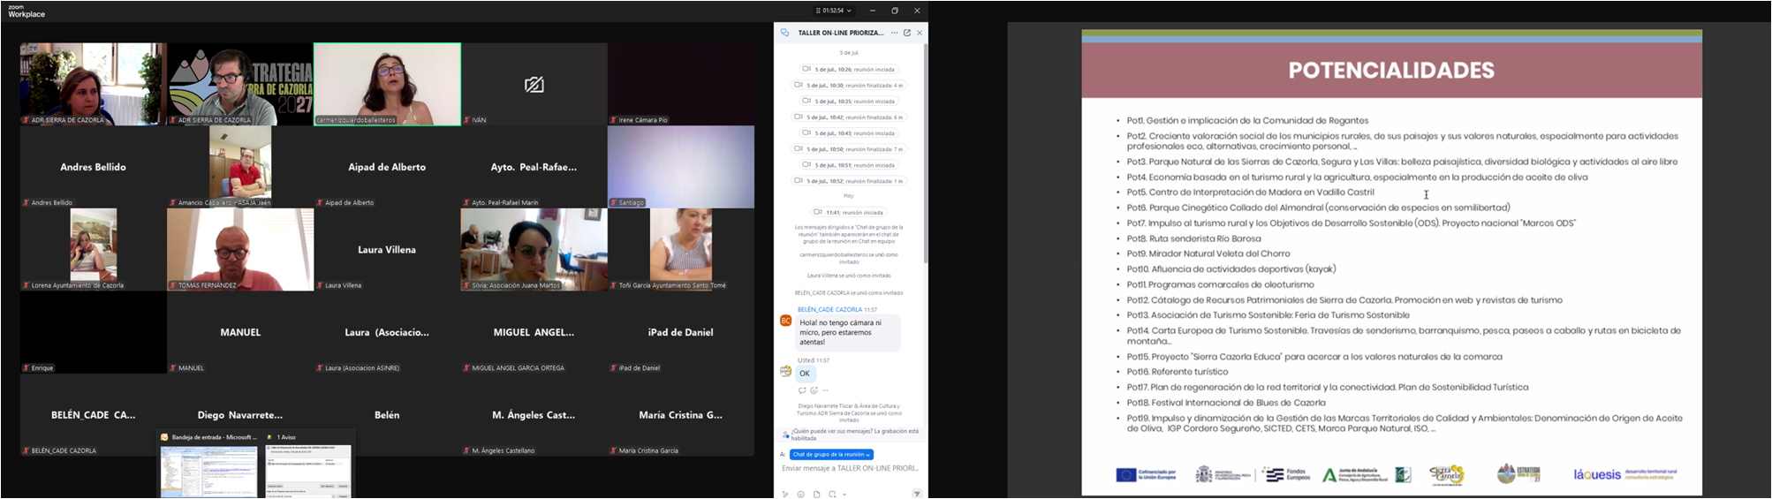Open more actions for the OK message
This screenshot has width=1772, height=499.
826,390
